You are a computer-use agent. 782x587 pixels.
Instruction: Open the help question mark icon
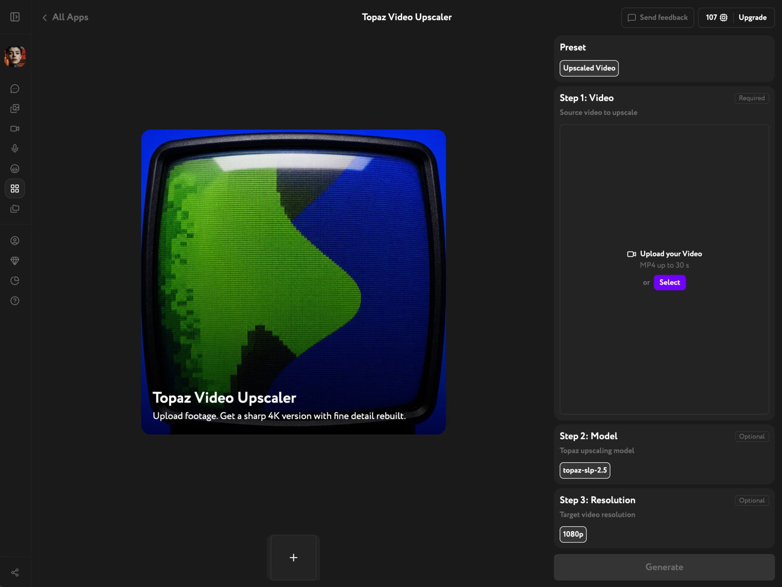[15, 301]
